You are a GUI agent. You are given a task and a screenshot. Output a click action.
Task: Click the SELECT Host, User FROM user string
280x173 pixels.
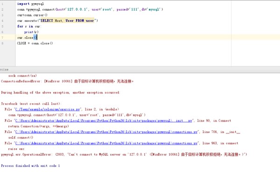(67, 21)
